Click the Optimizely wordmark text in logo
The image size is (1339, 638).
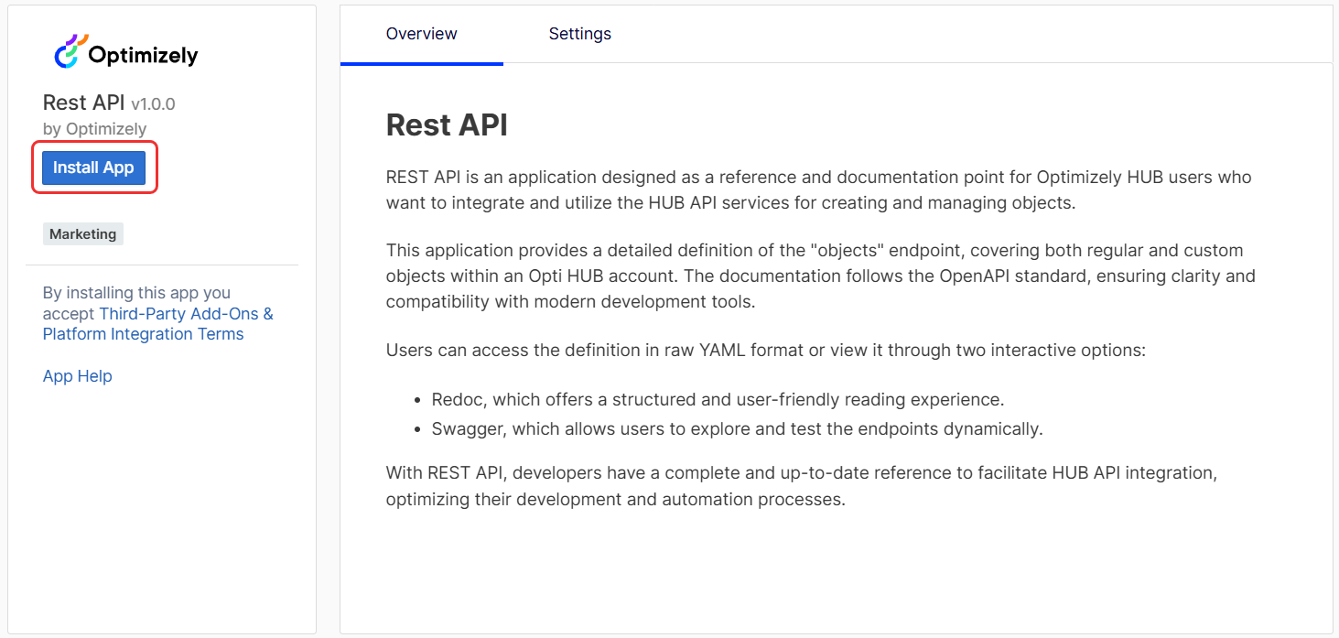(144, 56)
